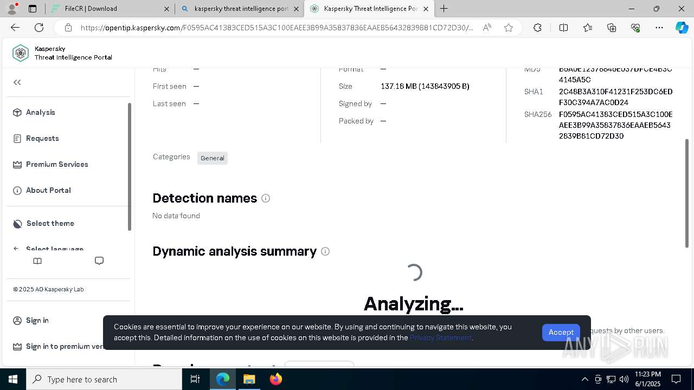The height and width of the screenshot is (390, 694).
Task: Select the SHA1 hash value text
Action: pos(616,97)
